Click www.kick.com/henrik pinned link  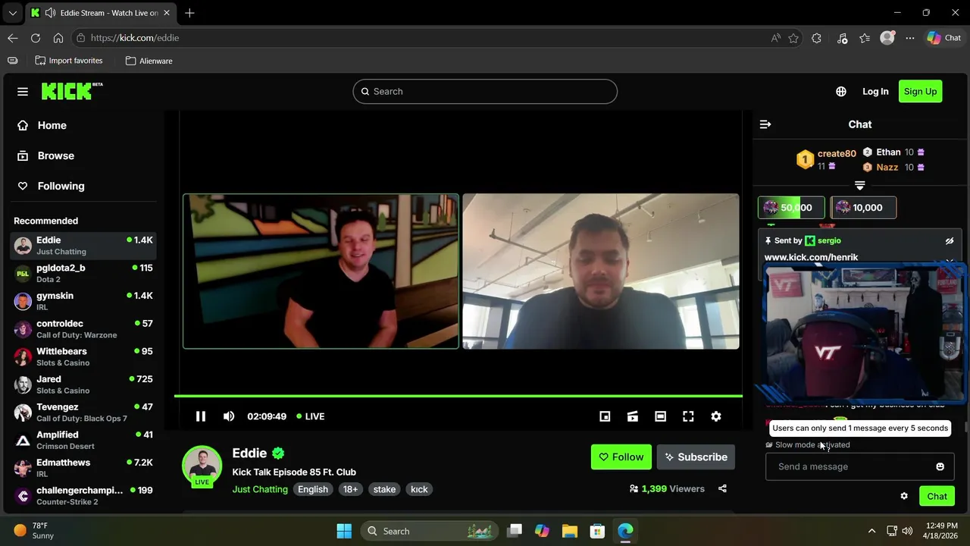pos(811,258)
